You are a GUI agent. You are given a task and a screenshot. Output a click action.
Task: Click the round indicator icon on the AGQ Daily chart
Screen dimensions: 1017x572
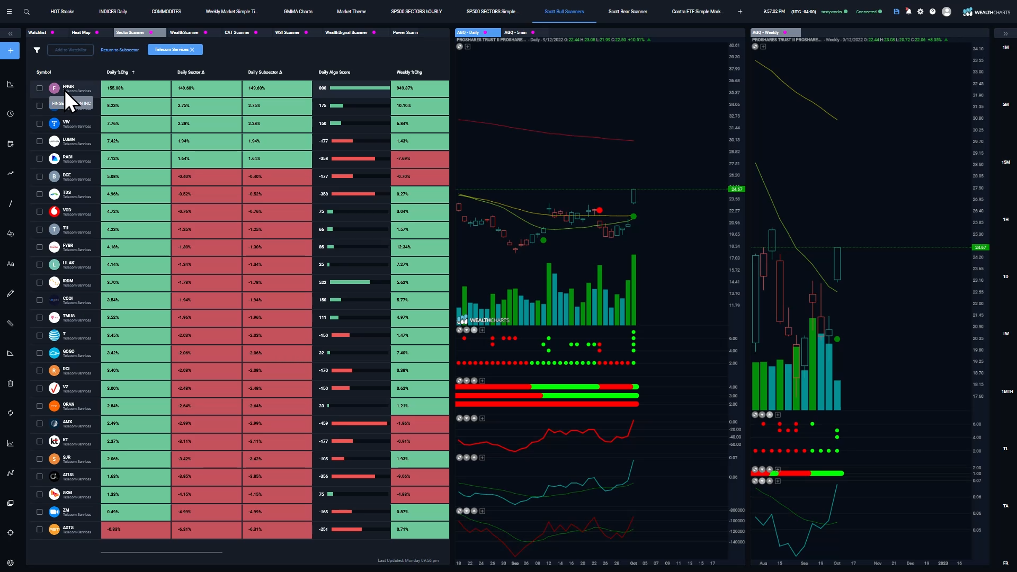point(460,47)
